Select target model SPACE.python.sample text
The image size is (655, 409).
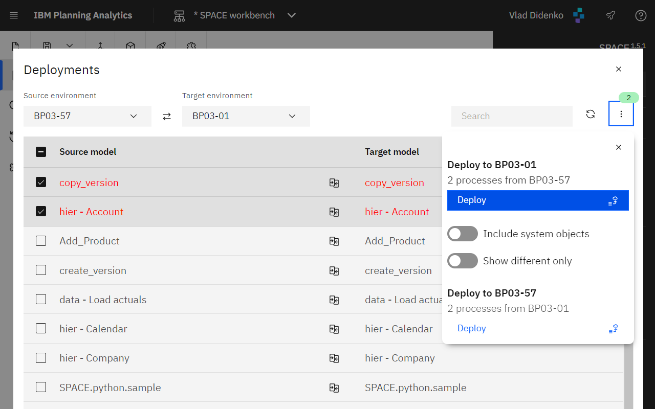pyautogui.click(x=416, y=388)
